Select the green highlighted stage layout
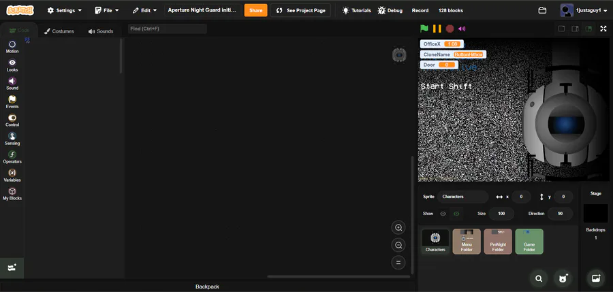 588,29
